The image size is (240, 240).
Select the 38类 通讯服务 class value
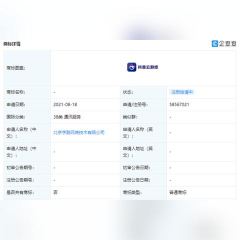(x=67, y=117)
